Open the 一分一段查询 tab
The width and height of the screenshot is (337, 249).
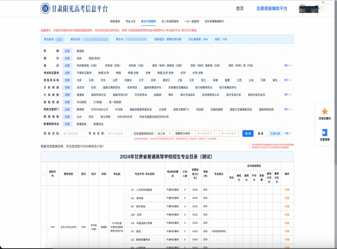coord(192,22)
